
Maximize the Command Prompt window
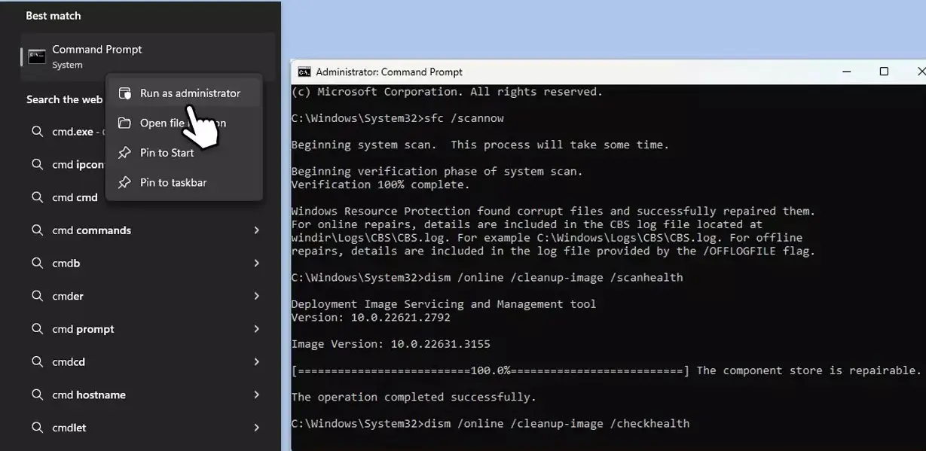pyautogui.click(x=884, y=72)
